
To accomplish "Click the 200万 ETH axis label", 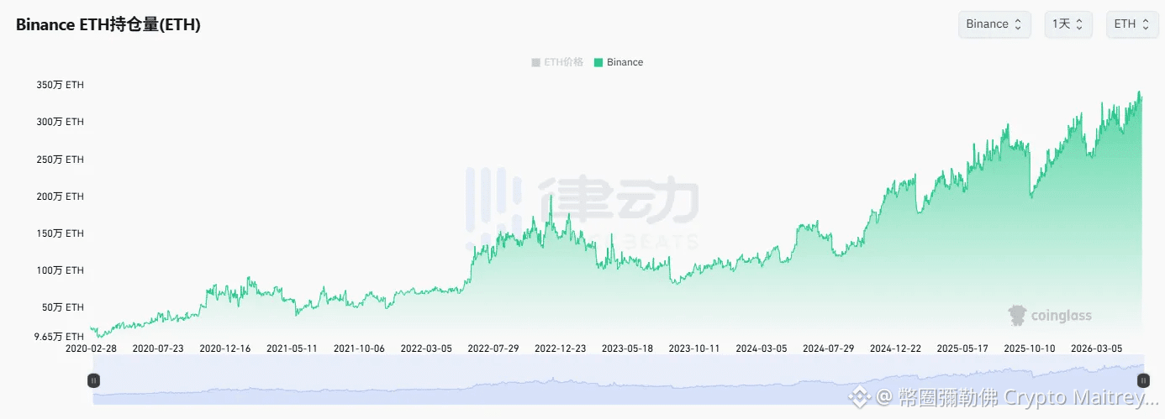I will coord(61,196).
